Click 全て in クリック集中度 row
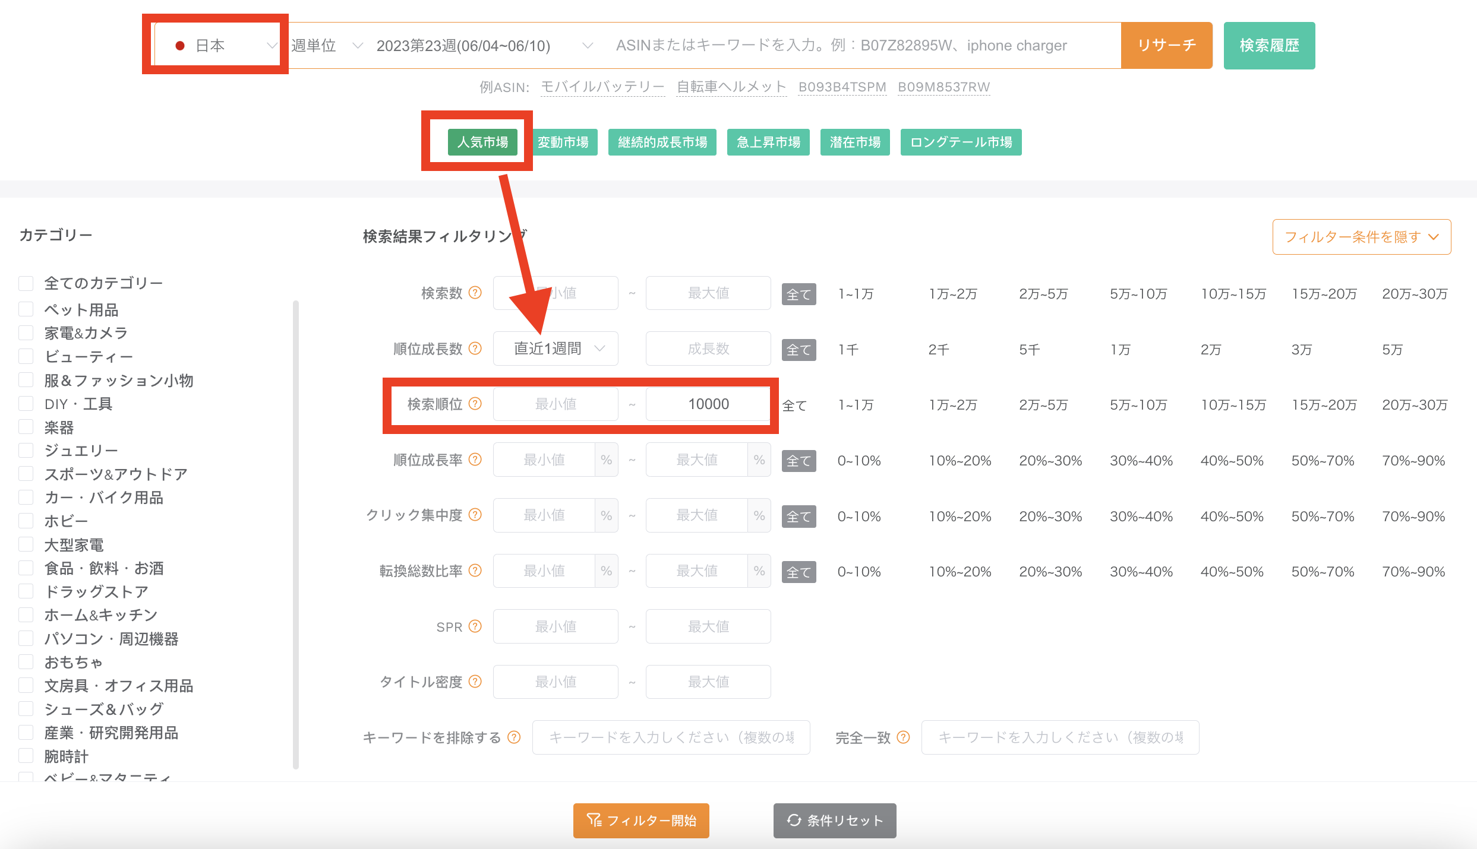The height and width of the screenshot is (849, 1477). tap(799, 517)
